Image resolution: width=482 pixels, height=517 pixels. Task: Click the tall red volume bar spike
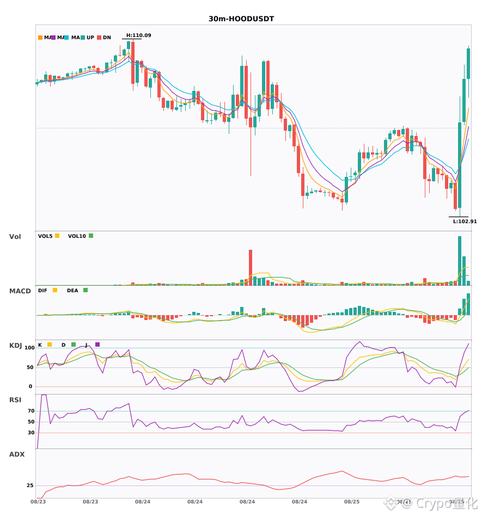[x=251, y=267]
